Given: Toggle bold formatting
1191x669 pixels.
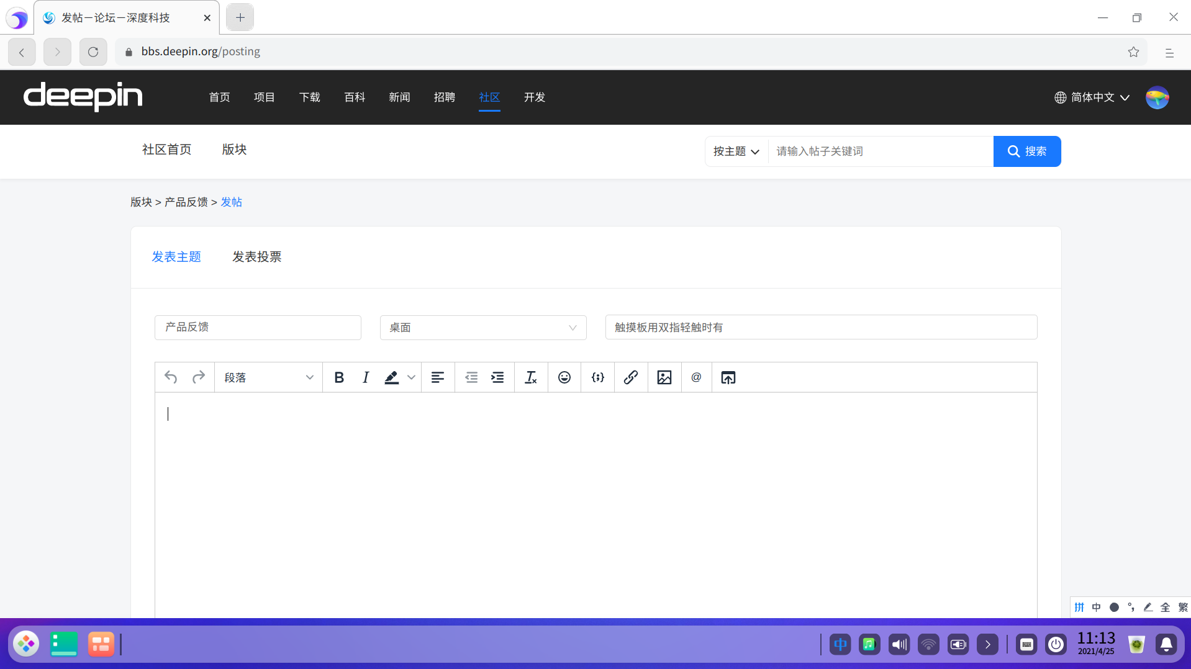Looking at the screenshot, I should pyautogui.click(x=339, y=377).
